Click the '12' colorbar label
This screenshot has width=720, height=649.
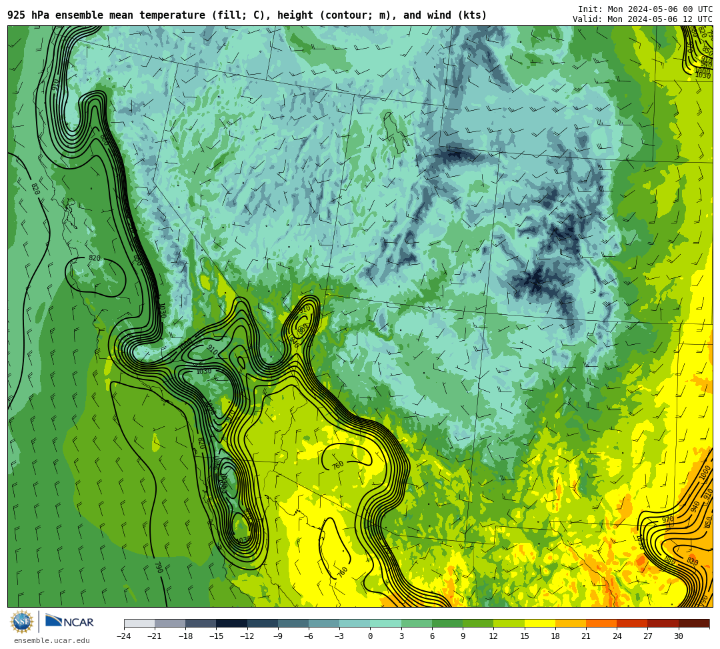[x=493, y=636]
